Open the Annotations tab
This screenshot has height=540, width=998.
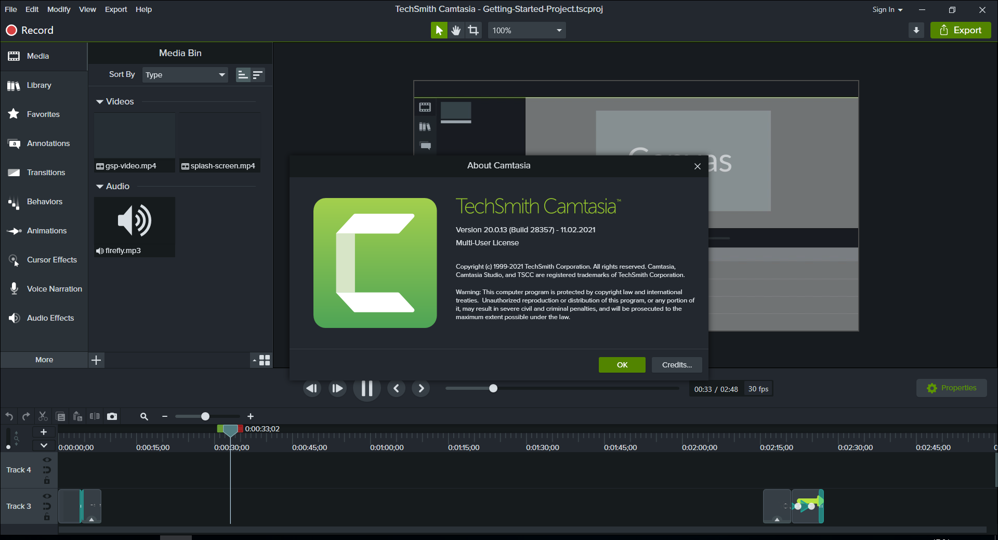(44, 143)
